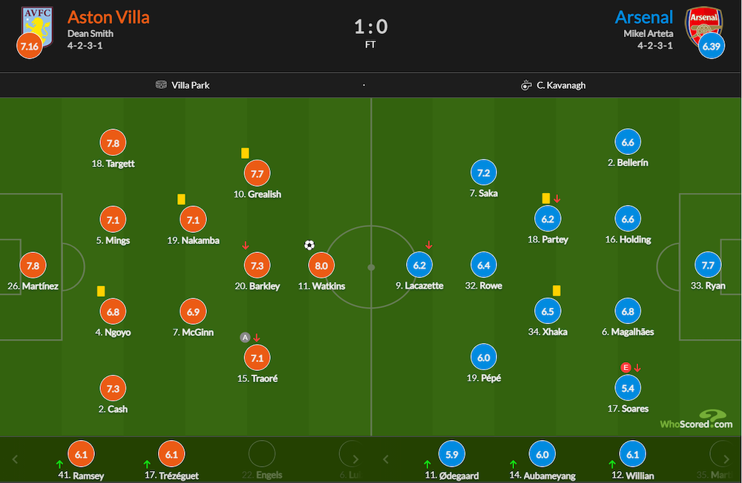
Task: Click Watkins' 8.0 rating circle
Action: tap(321, 266)
